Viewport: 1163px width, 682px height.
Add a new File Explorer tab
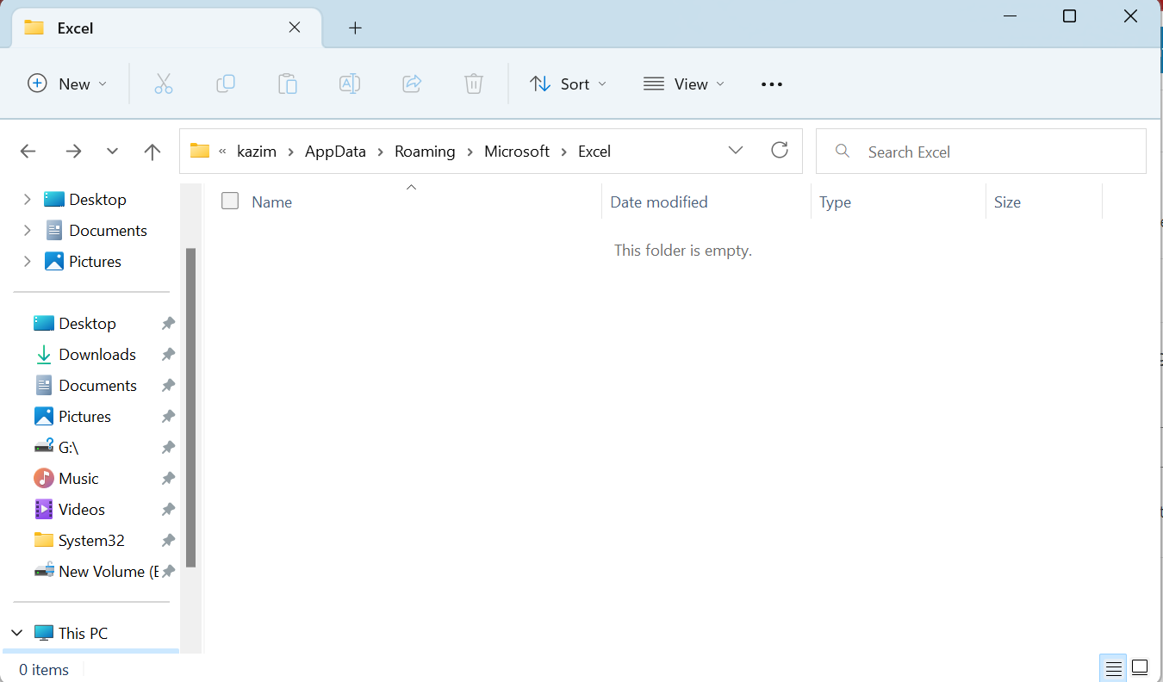pyautogui.click(x=355, y=28)
